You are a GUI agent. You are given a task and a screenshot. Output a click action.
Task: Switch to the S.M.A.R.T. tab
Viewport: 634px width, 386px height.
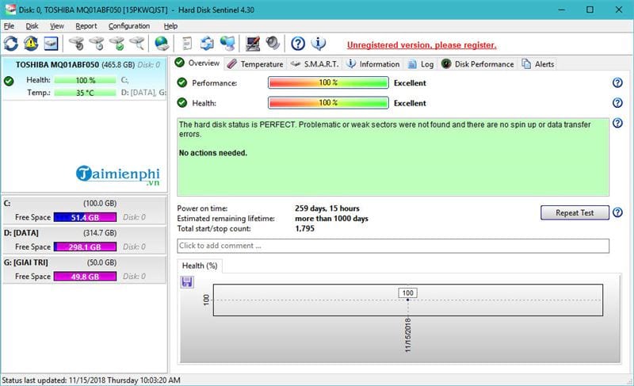[x=315, y=64]
